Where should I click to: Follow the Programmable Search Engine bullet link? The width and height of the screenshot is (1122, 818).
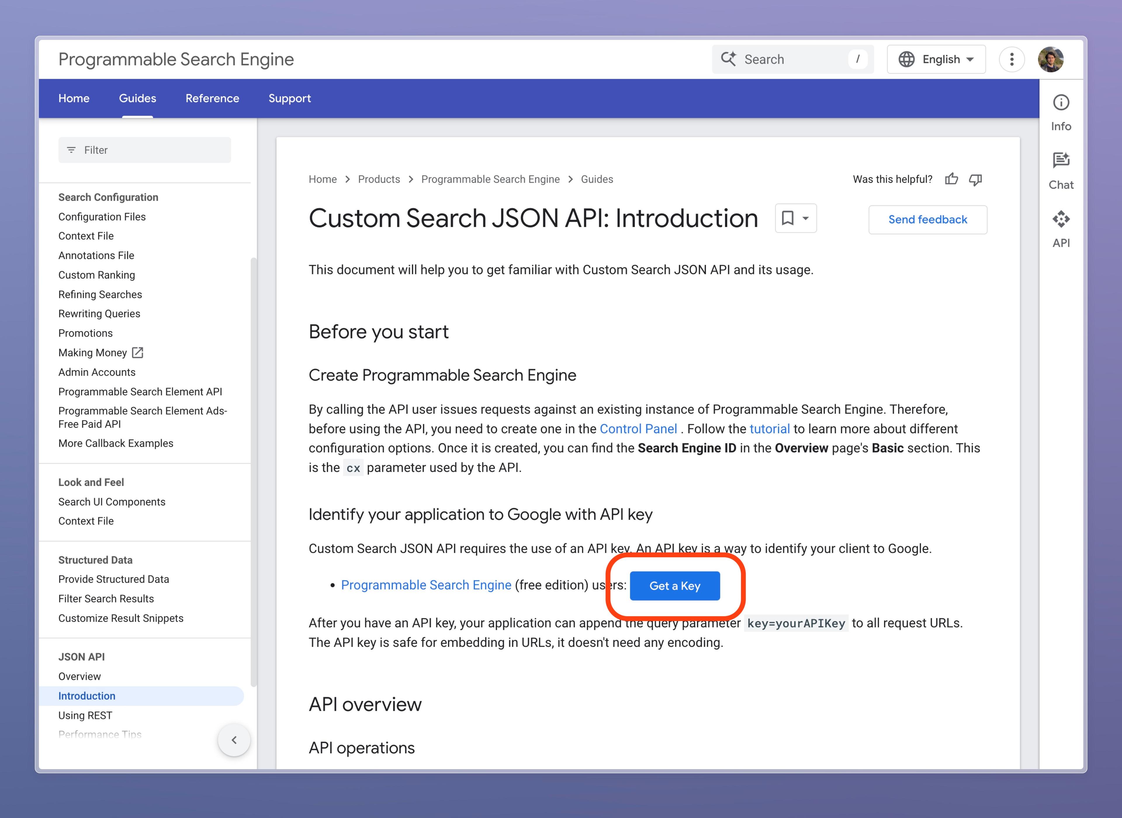(x=426, y=585)
